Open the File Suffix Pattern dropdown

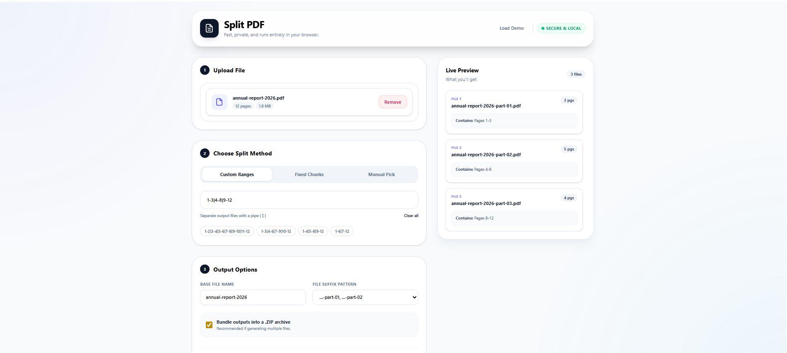click(365, 297)
